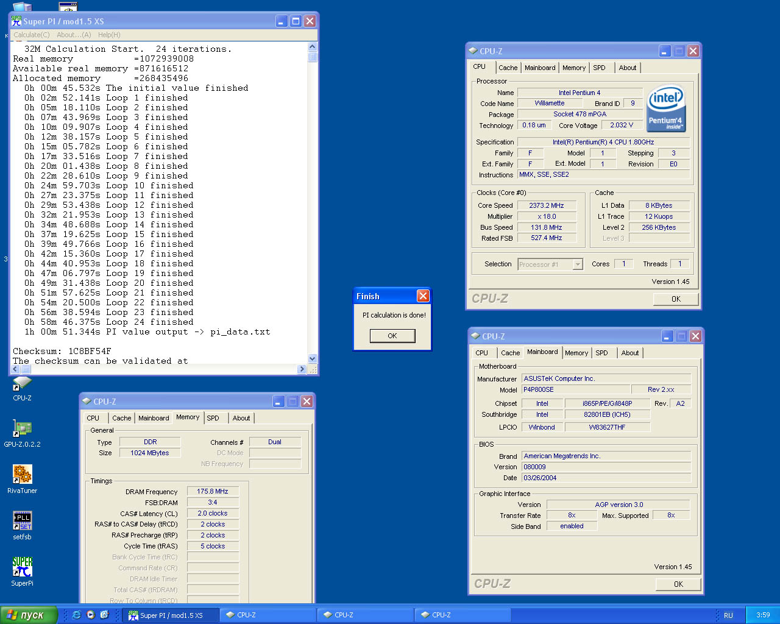Screen dimensions: 780x624
Task: Click the Core Speed value 2373.2 MHz
Action: 547,205
